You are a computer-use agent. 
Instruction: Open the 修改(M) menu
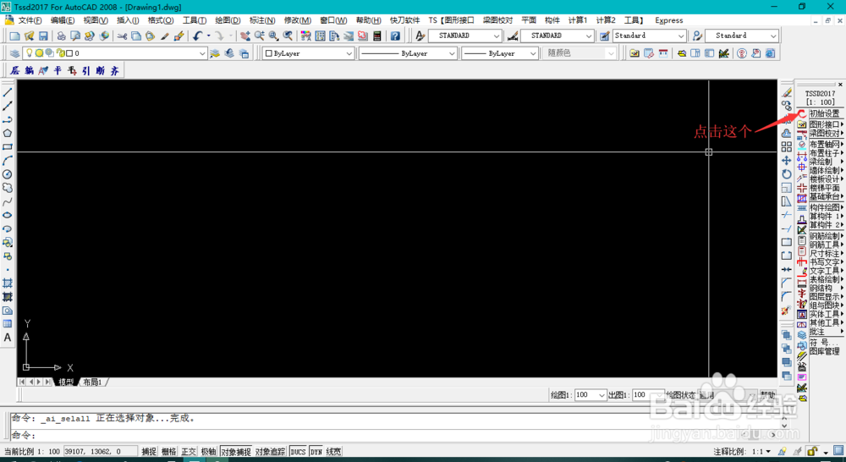pos(298,20)
